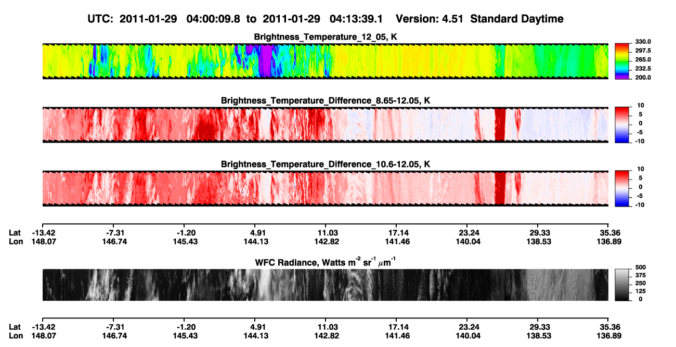Select the Brightness_Temperature_Difference_10.6-12.05 plot title
676x347 pixels.
coord(326,164)
